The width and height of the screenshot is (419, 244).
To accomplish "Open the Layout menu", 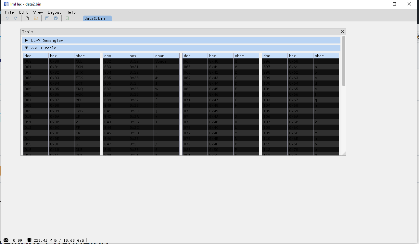I will 54,12.
